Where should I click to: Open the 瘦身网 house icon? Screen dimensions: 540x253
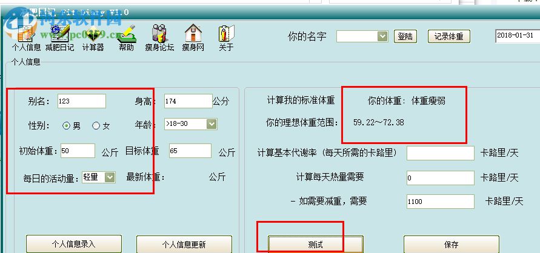point(193,38)
